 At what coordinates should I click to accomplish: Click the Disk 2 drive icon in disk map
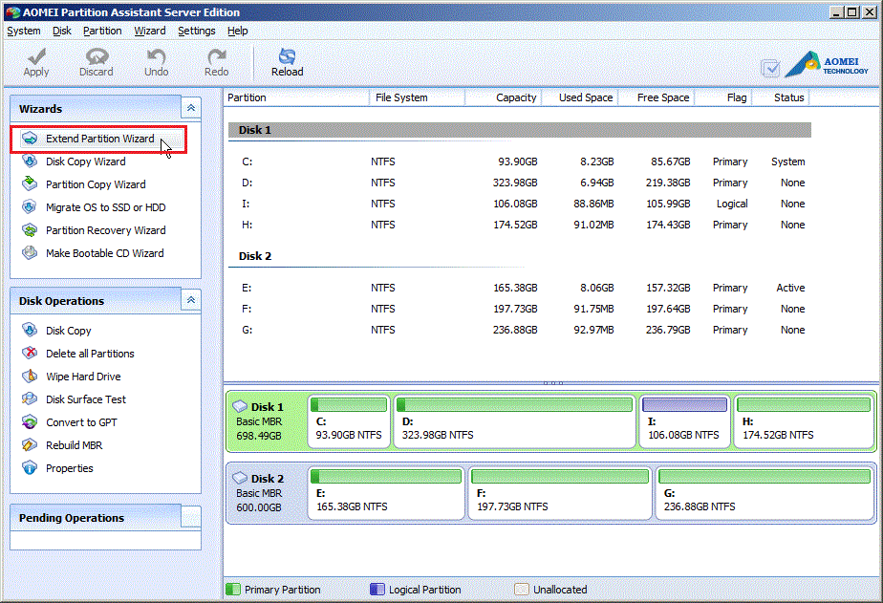coord(240,478)
